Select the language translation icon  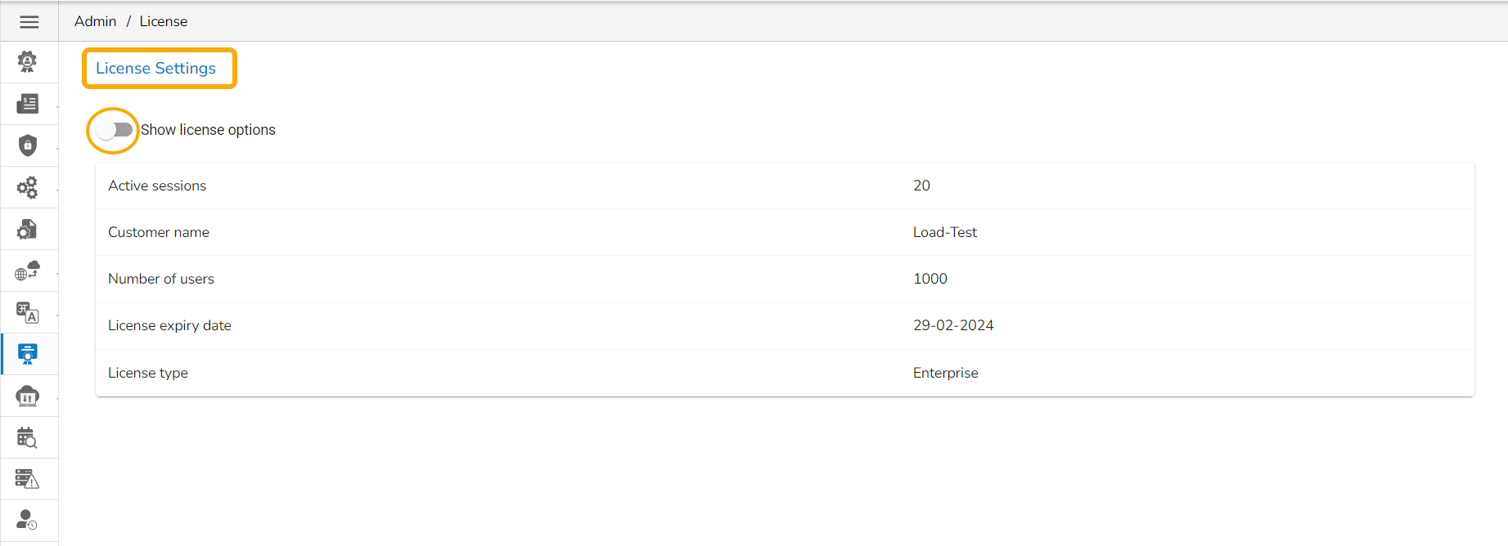(x=28, y=312)
